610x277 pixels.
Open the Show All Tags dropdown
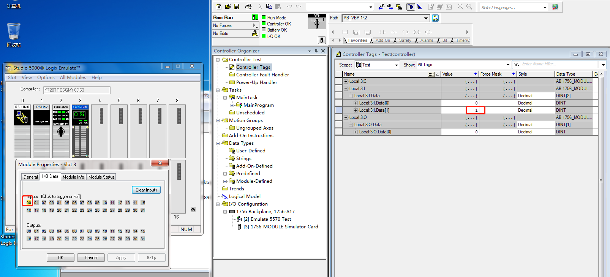tap(508, 65)
